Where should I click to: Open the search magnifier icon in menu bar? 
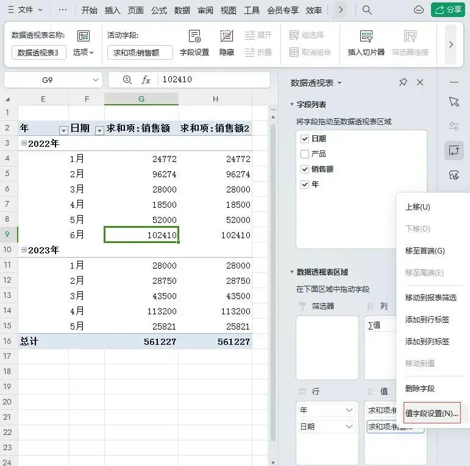tap(367, 10)
